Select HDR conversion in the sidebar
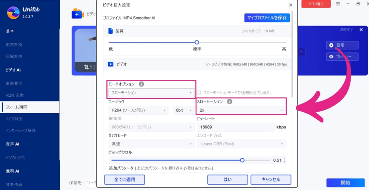 point(15,95)
